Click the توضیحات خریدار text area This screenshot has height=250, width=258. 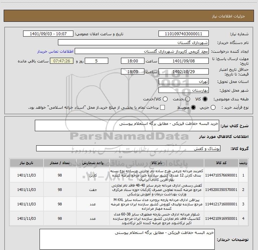tap(127, 239)
